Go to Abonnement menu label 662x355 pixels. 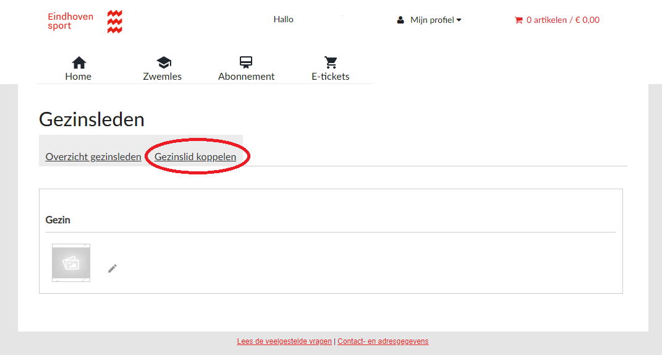point(246,77)
